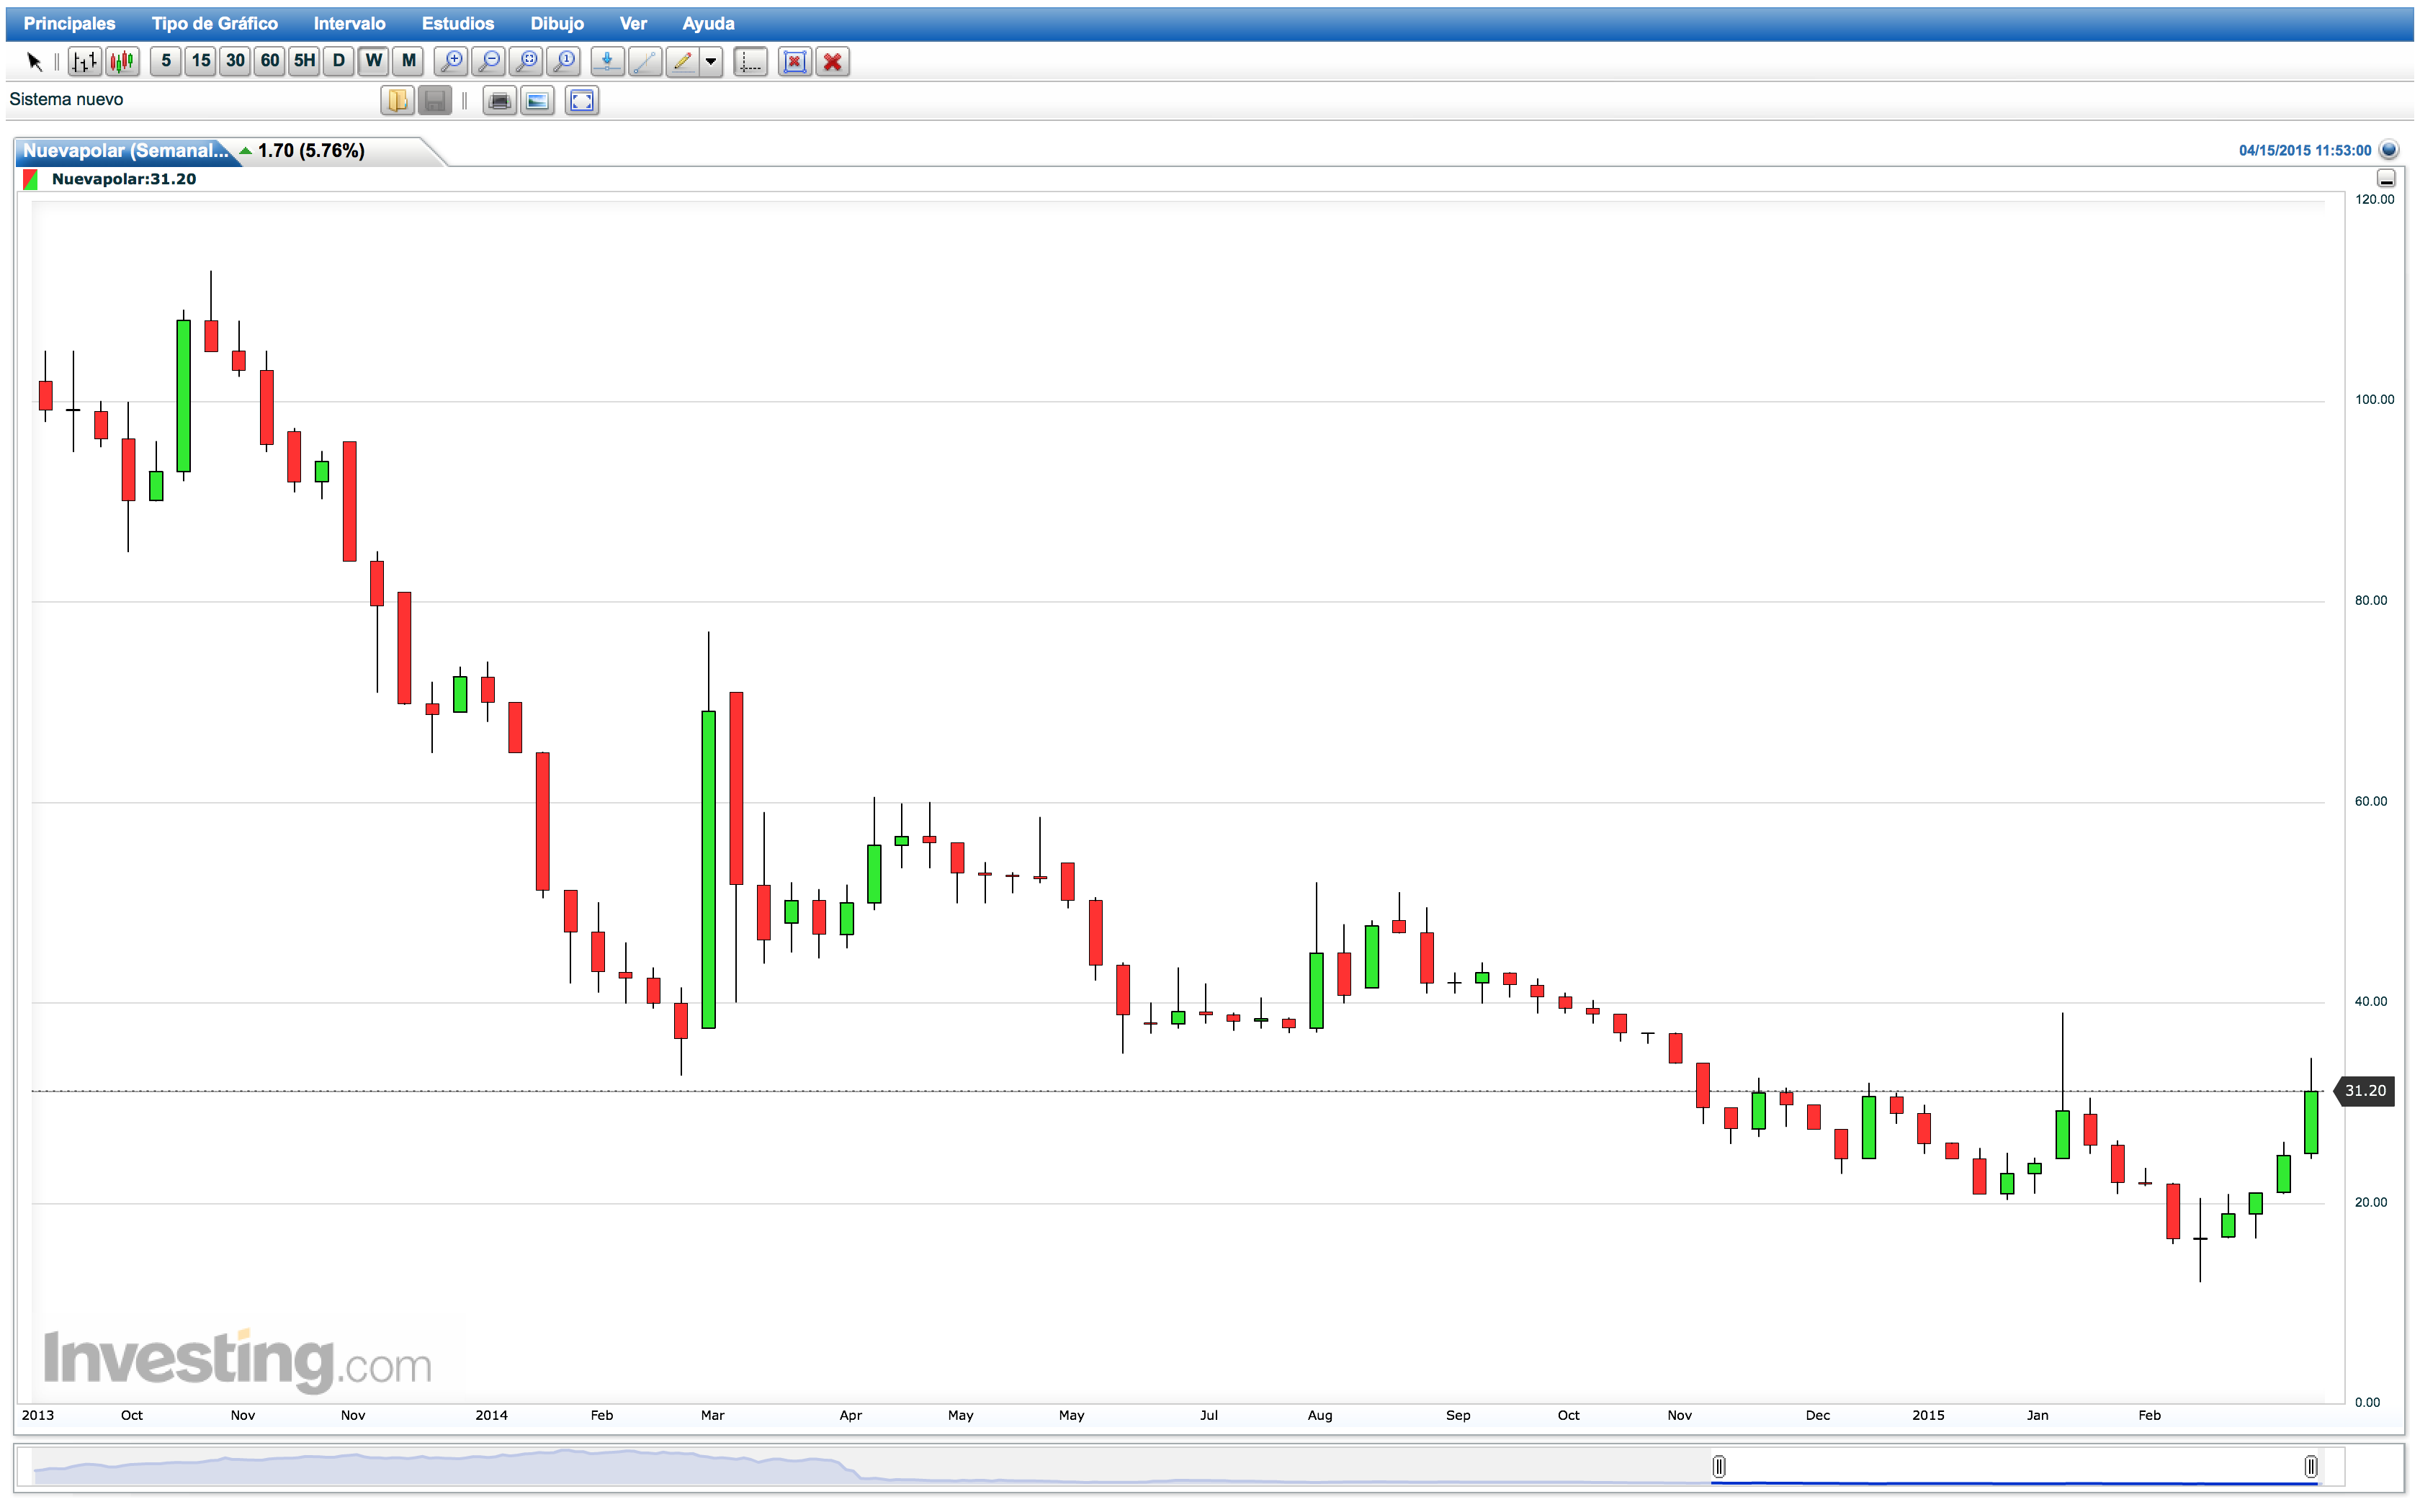This screenshot has height=1512, width=2420.
Task: Click the 1.70 (5.76%) change value
Action: [311, 151]
